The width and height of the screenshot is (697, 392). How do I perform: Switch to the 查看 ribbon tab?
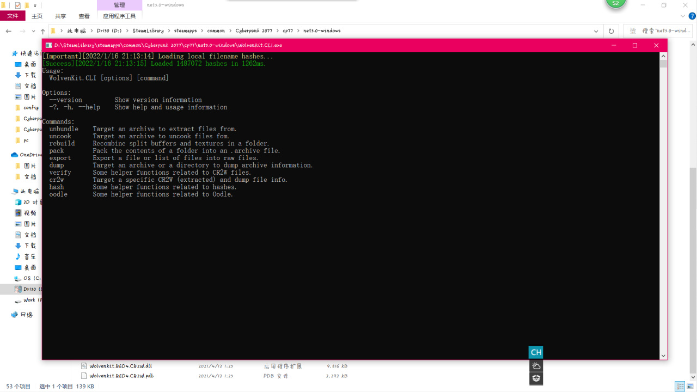84,16
